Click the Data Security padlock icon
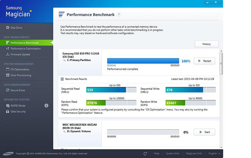This screenshot has height=158, width=251. (x=7, y=111)
